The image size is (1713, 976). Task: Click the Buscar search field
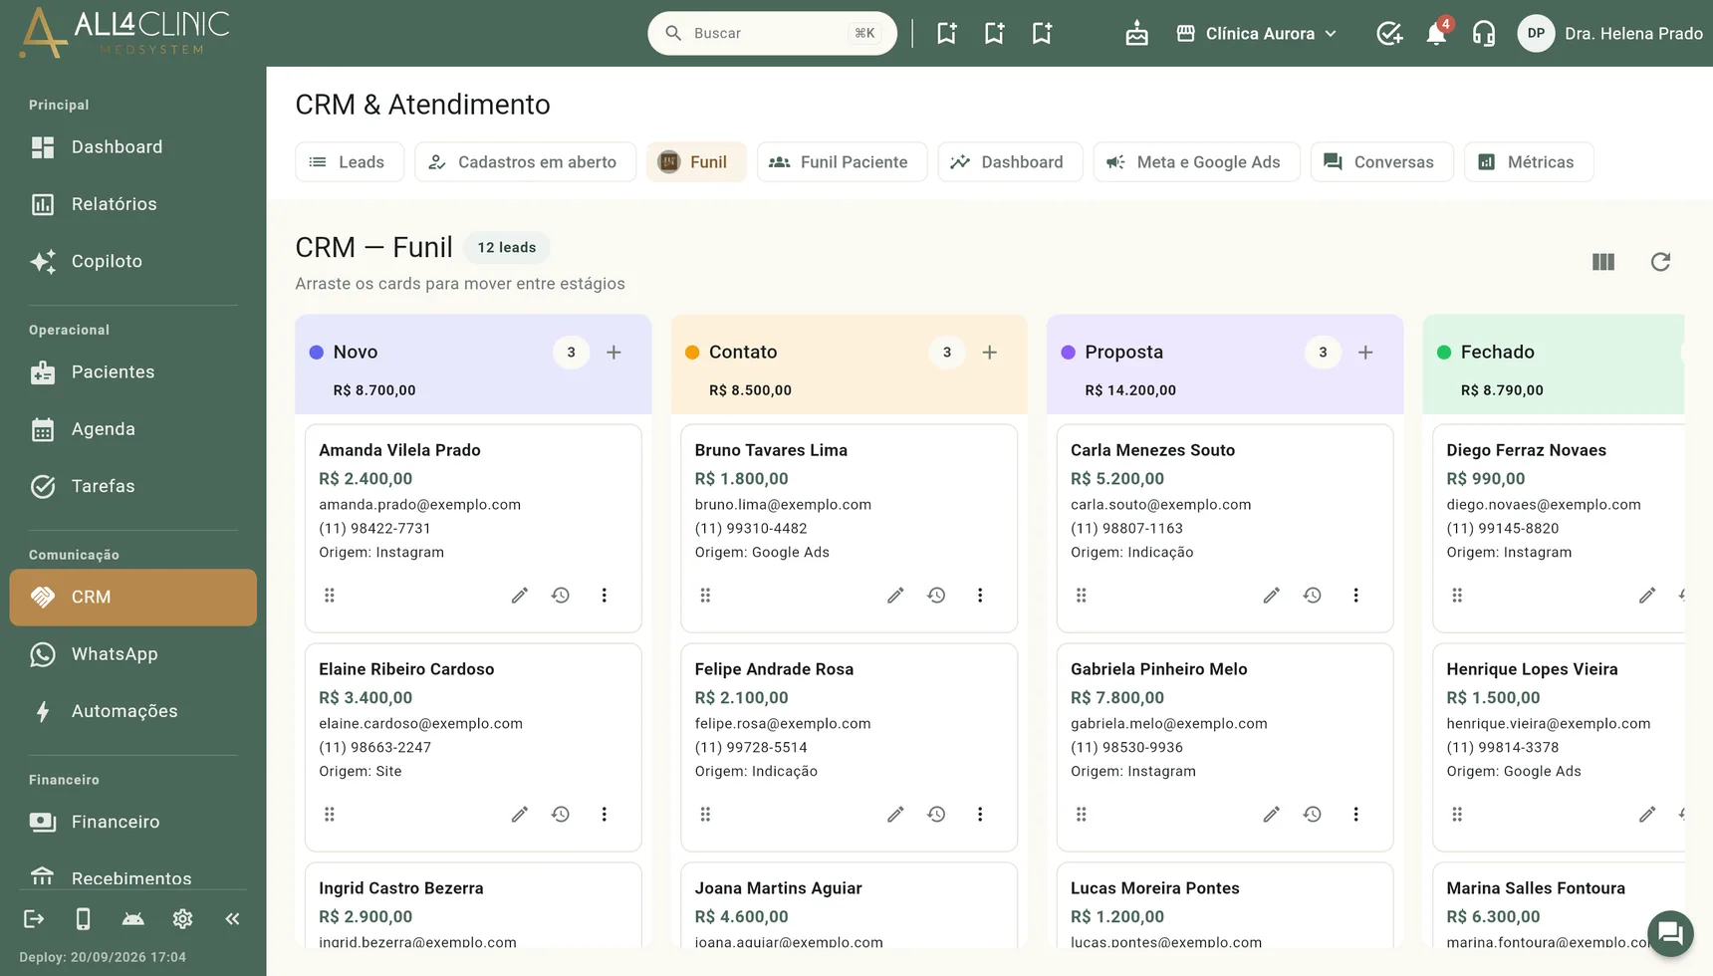click(x=772, y=33)
